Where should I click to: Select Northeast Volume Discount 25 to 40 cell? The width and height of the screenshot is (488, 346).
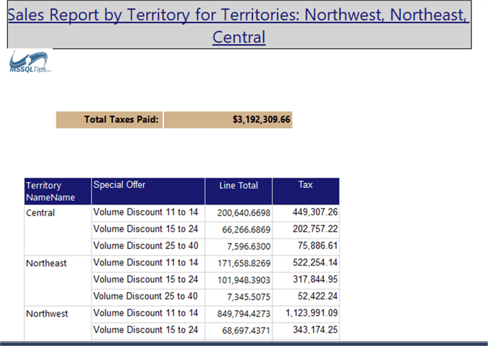pos(148,297)
